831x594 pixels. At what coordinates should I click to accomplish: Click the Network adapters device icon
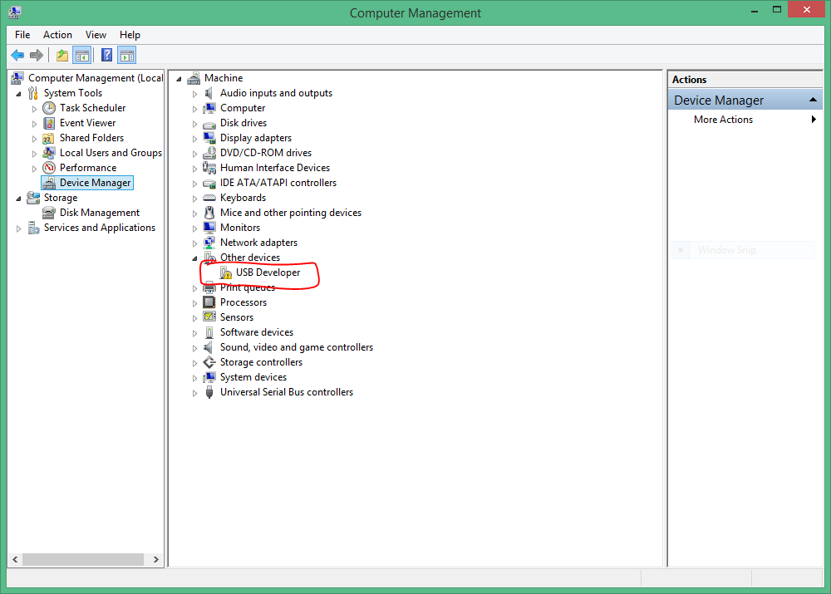click(209, 243)
